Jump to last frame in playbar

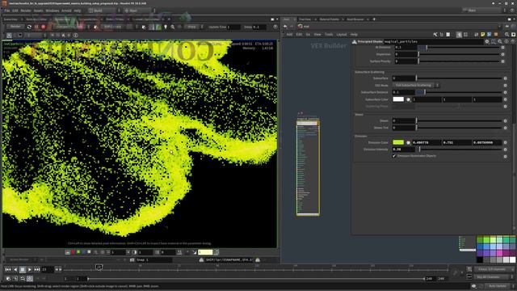pyautogui.click(x=37, y=269)
